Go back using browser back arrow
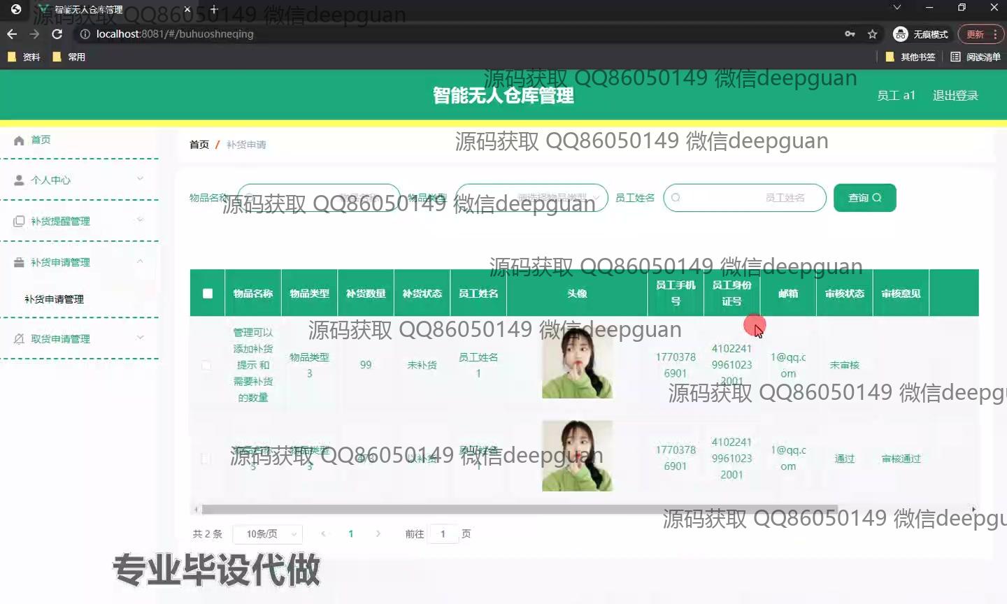The image size is (1007, 604). coord(12,34)
